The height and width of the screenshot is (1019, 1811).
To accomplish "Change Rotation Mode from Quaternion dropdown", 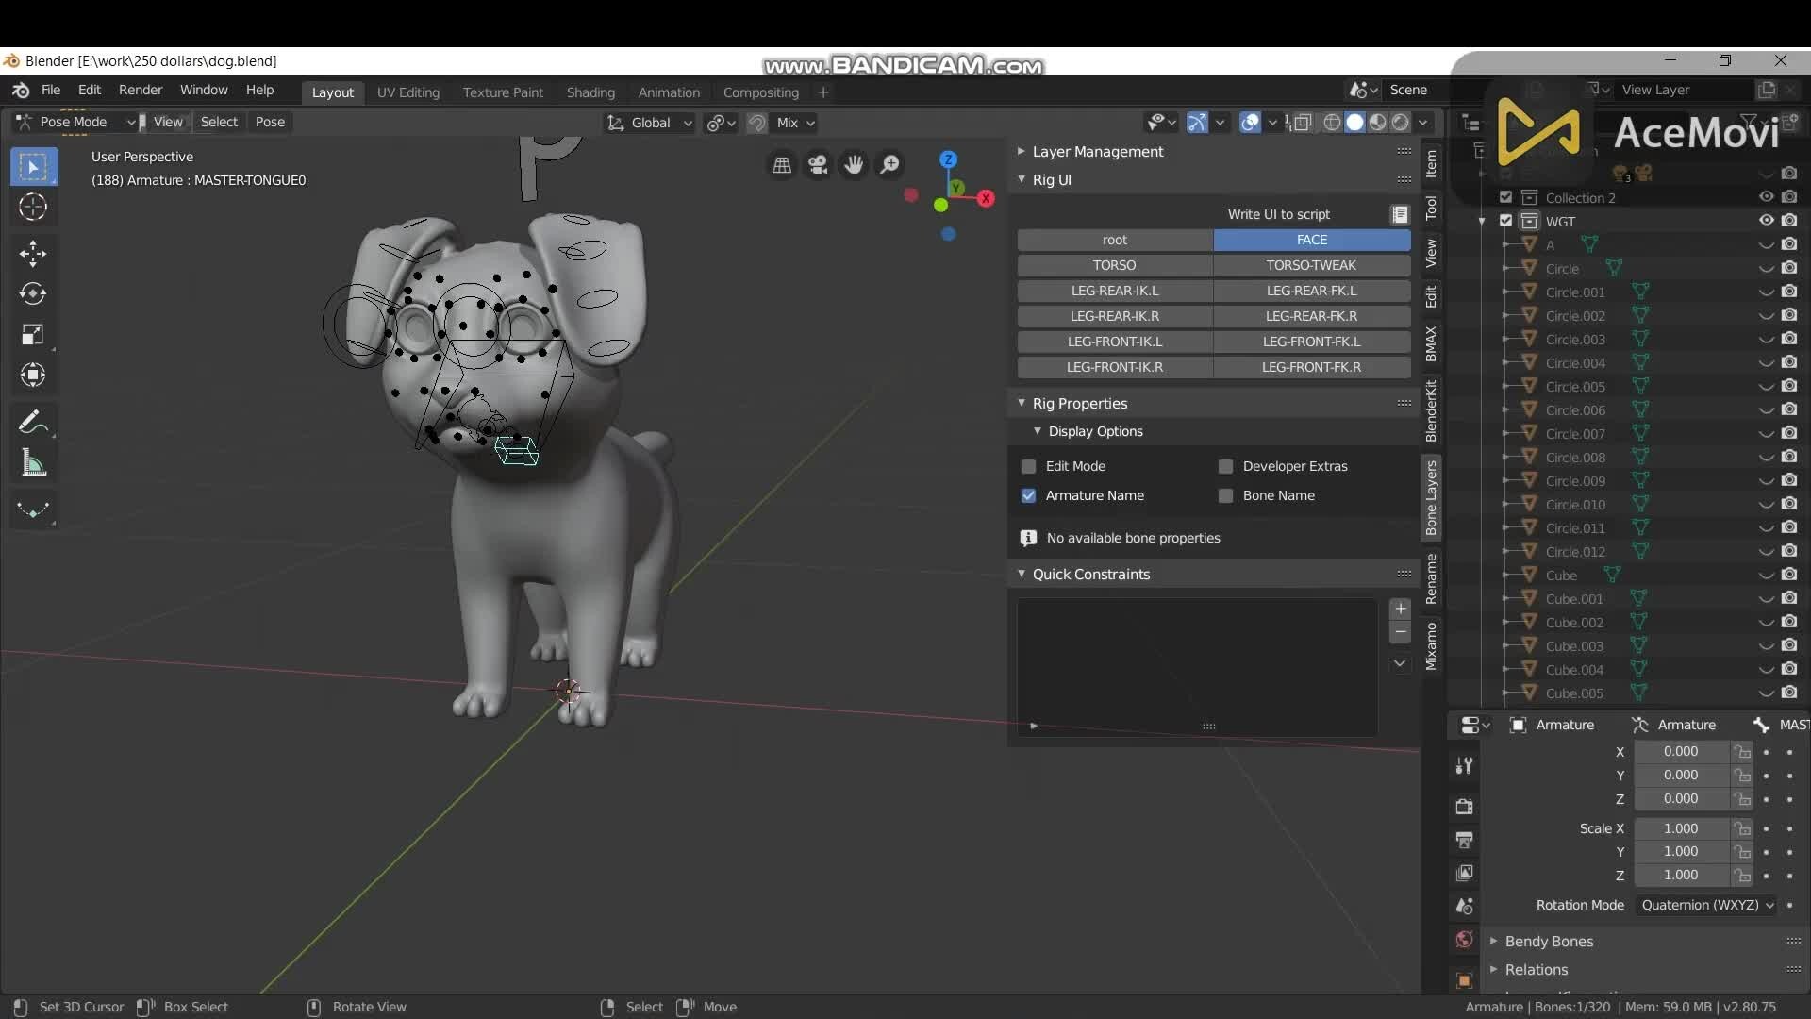I will [1705, 905].
